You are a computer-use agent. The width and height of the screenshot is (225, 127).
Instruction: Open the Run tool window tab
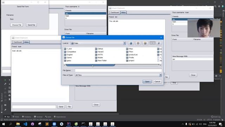[7, 117]
